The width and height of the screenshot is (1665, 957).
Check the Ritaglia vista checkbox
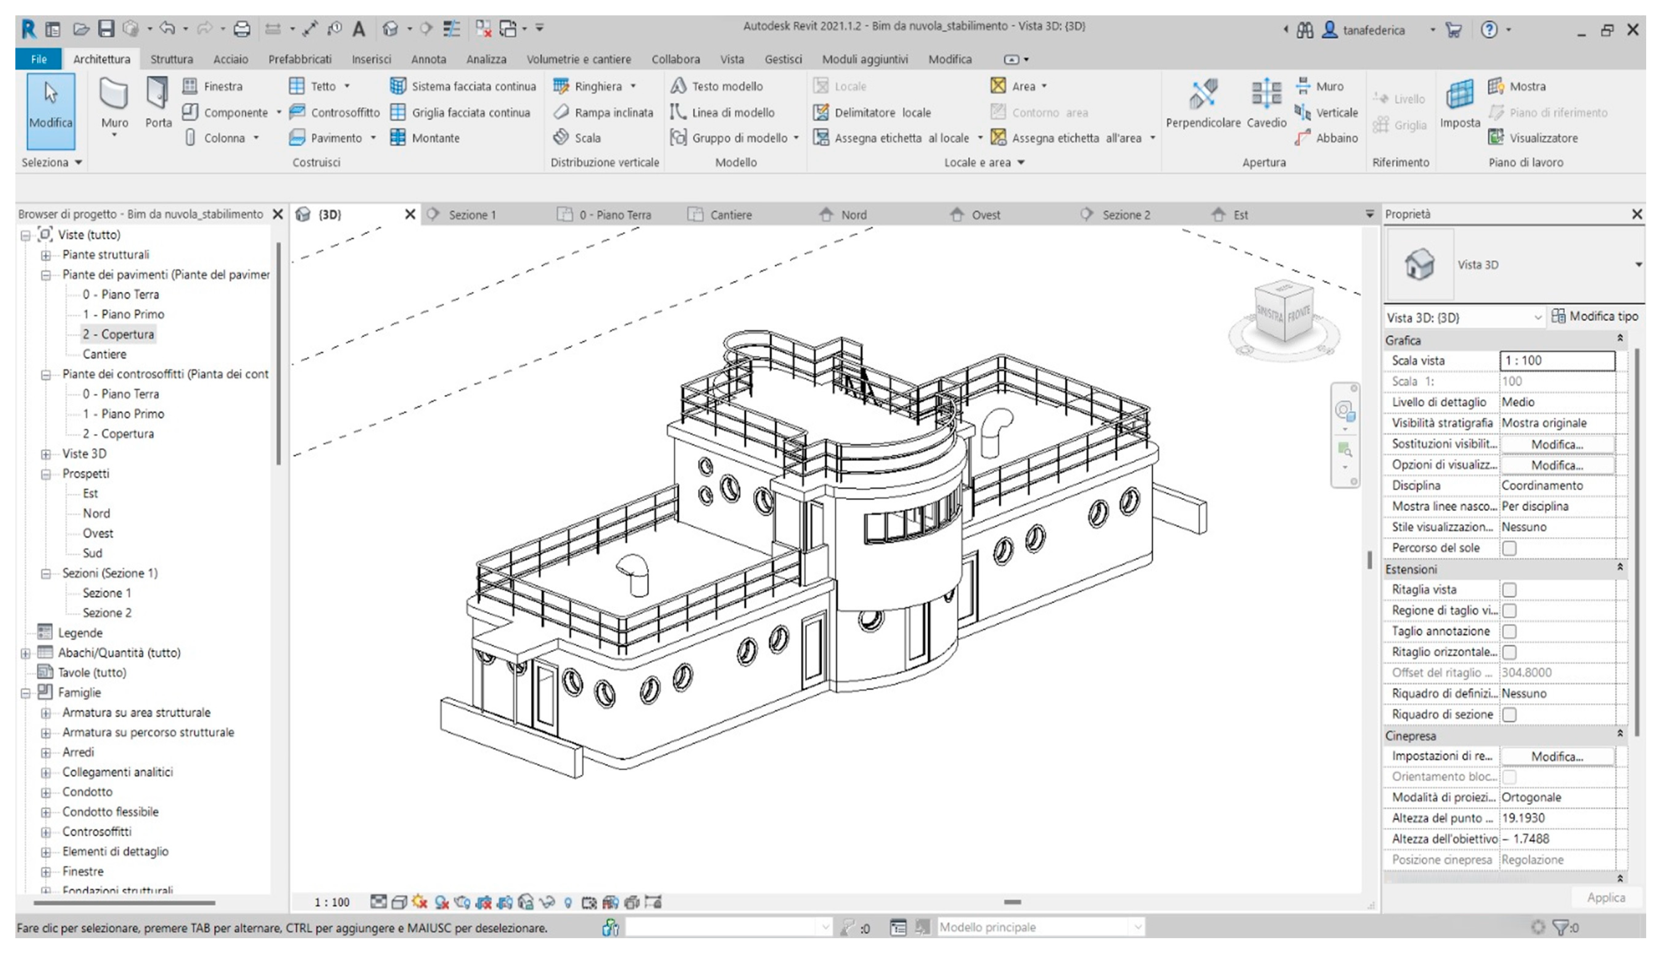click(x=1509, y=590)
